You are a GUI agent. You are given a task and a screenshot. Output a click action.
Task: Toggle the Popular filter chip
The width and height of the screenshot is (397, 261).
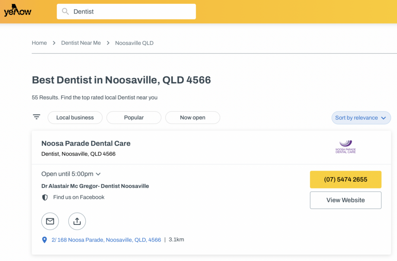(x=134, y=118)
